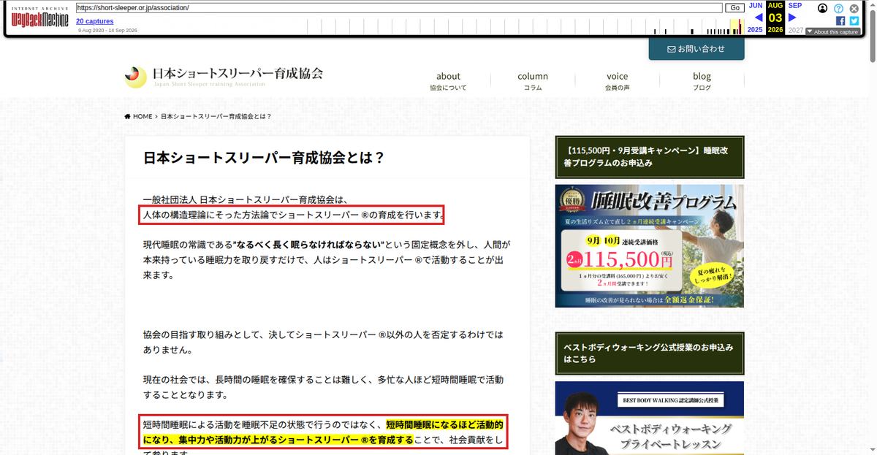Expand About this capture dropdown
This screenshot has height=455, width=877.
[833, 32]
